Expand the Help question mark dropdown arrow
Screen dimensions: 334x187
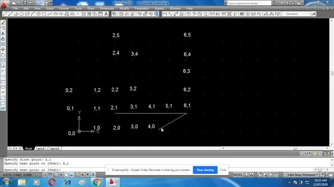(x=303, y=3)
